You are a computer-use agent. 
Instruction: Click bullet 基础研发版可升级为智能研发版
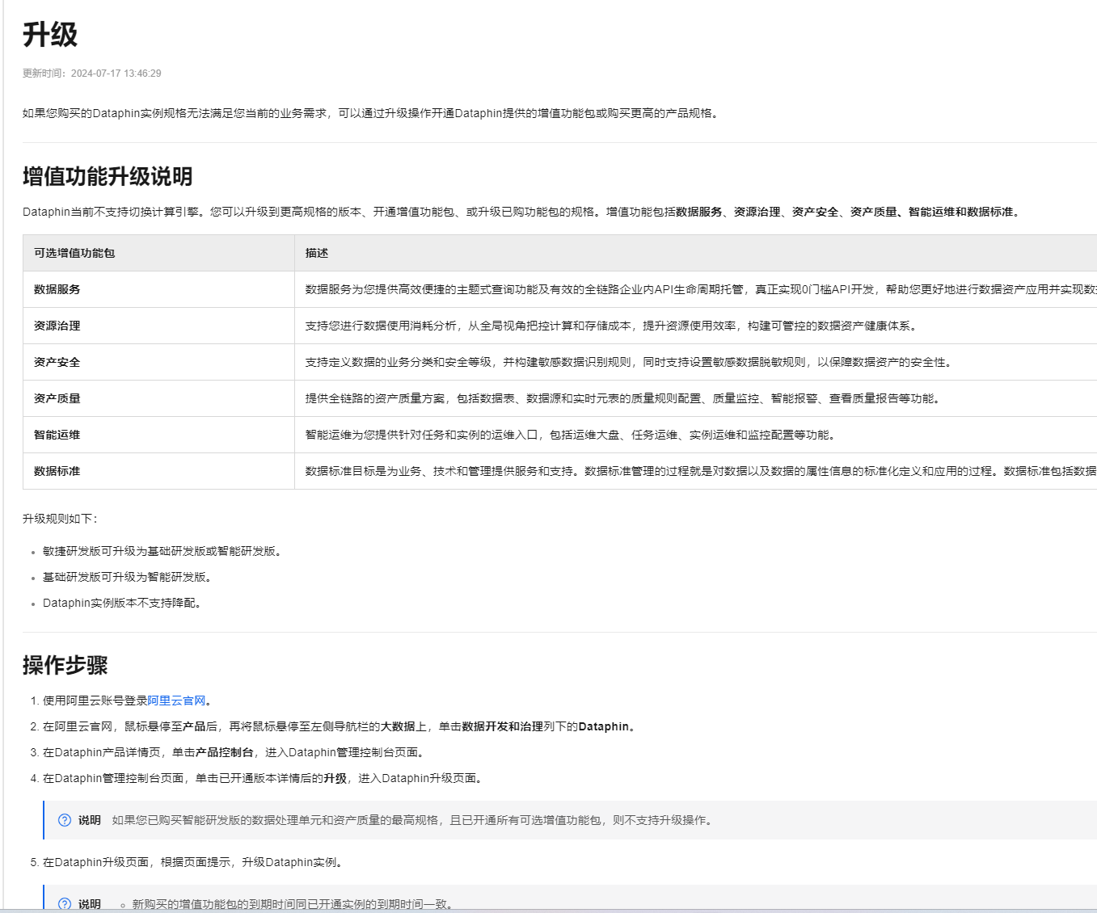pos(127,577)
